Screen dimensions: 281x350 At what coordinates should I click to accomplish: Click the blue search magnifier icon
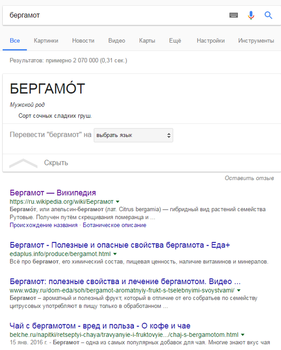point(268,15)
